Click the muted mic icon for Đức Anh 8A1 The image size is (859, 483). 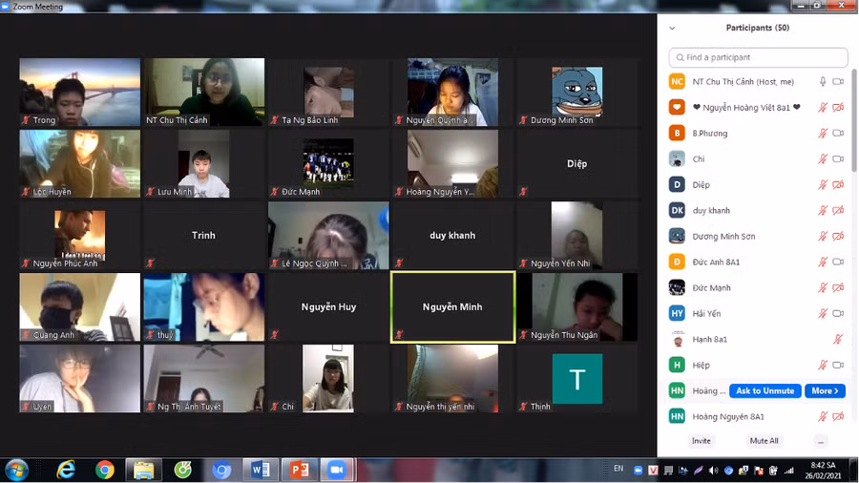(x=823, y=262)
